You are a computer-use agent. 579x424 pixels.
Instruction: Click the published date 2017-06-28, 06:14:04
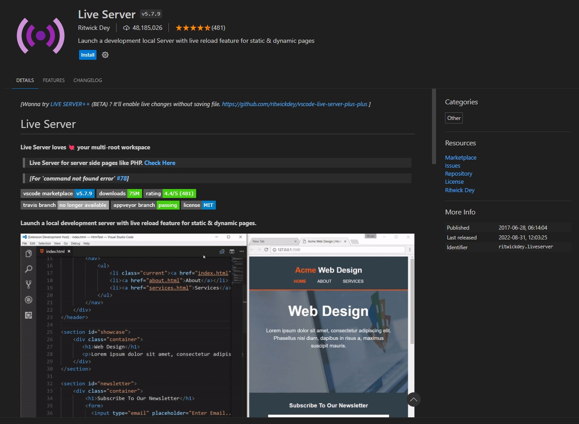tap(523, 228)
